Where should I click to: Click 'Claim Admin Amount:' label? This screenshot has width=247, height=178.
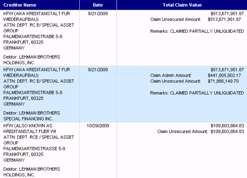click(x=171, y=75)
